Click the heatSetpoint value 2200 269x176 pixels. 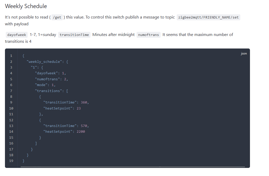[x=81, y=132]
